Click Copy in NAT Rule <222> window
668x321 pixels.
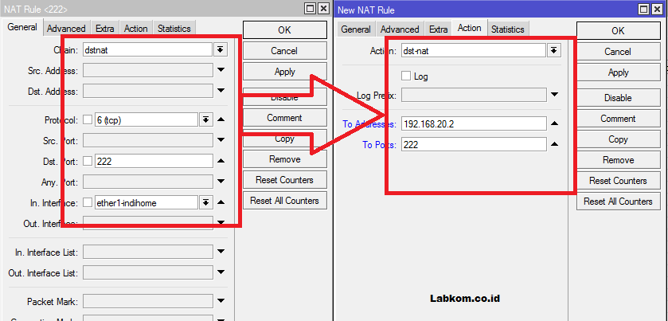284,139
